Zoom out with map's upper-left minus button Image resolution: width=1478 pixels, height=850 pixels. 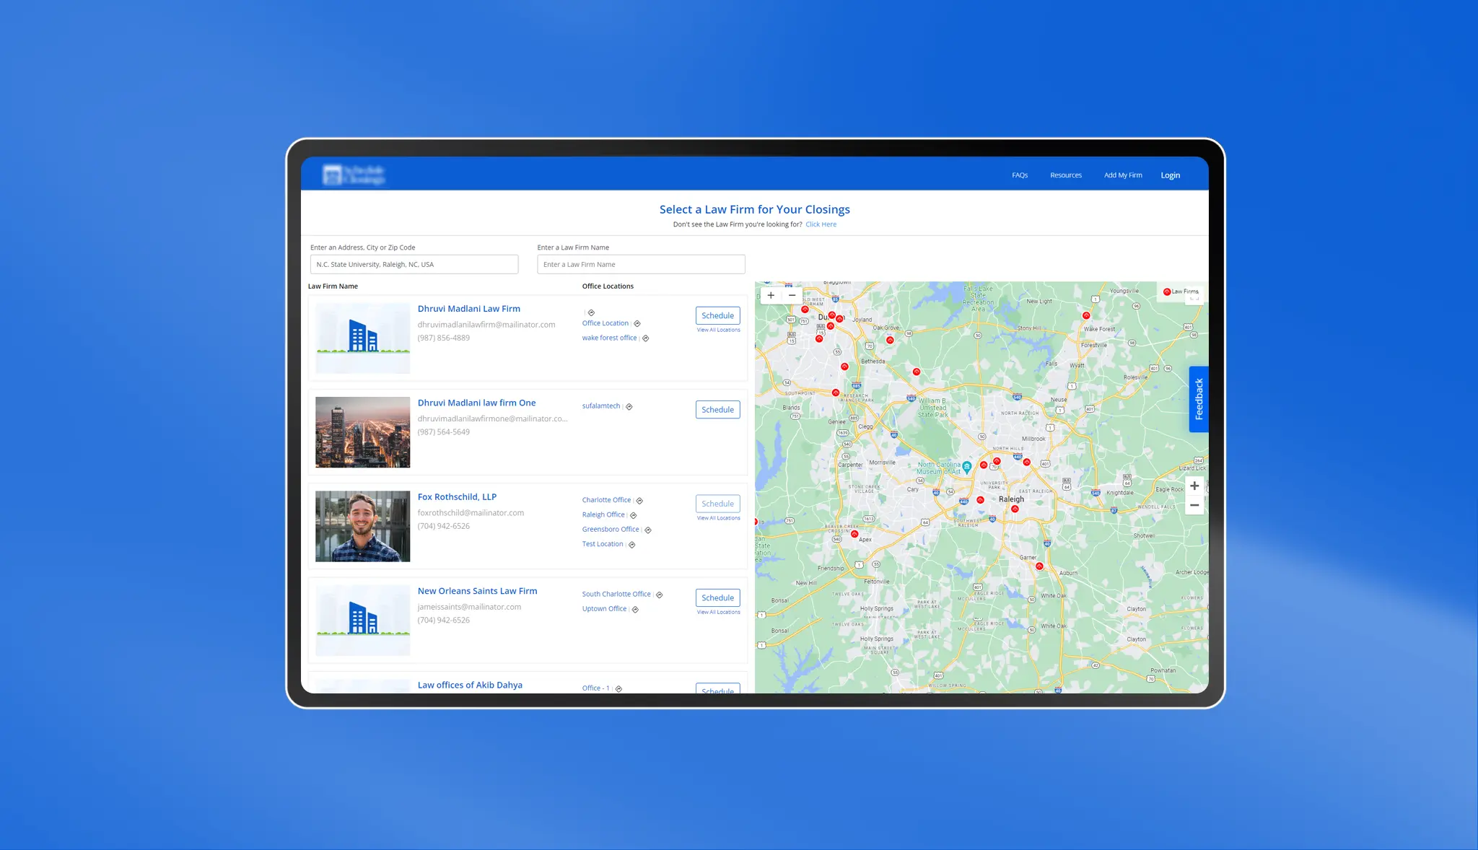click(792, 295)
